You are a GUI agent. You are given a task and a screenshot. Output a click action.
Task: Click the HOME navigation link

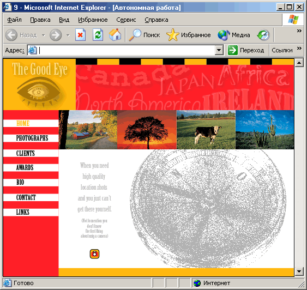point(23,124)
